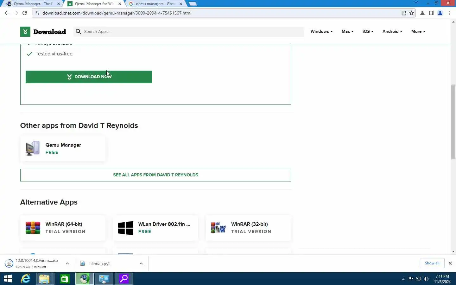Click SEE ALL APPS FROM DAVID T REYNOLDS
This screenshot has height=285, width=456.
click(x=155, y=175)
